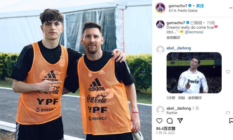Open comments with the speech bubble icon

tap(170, 121)
